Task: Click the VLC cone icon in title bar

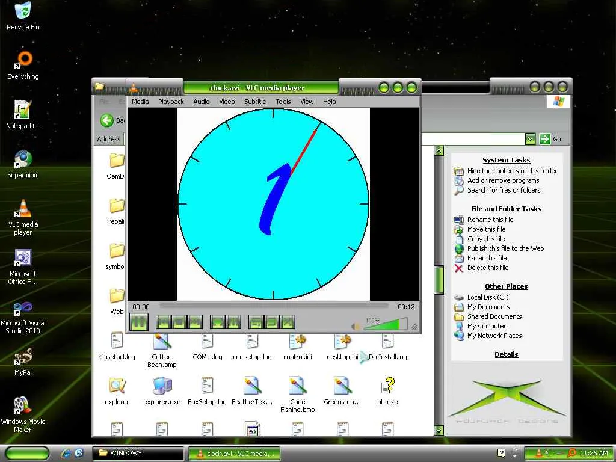Action: [x=134, y=88]
